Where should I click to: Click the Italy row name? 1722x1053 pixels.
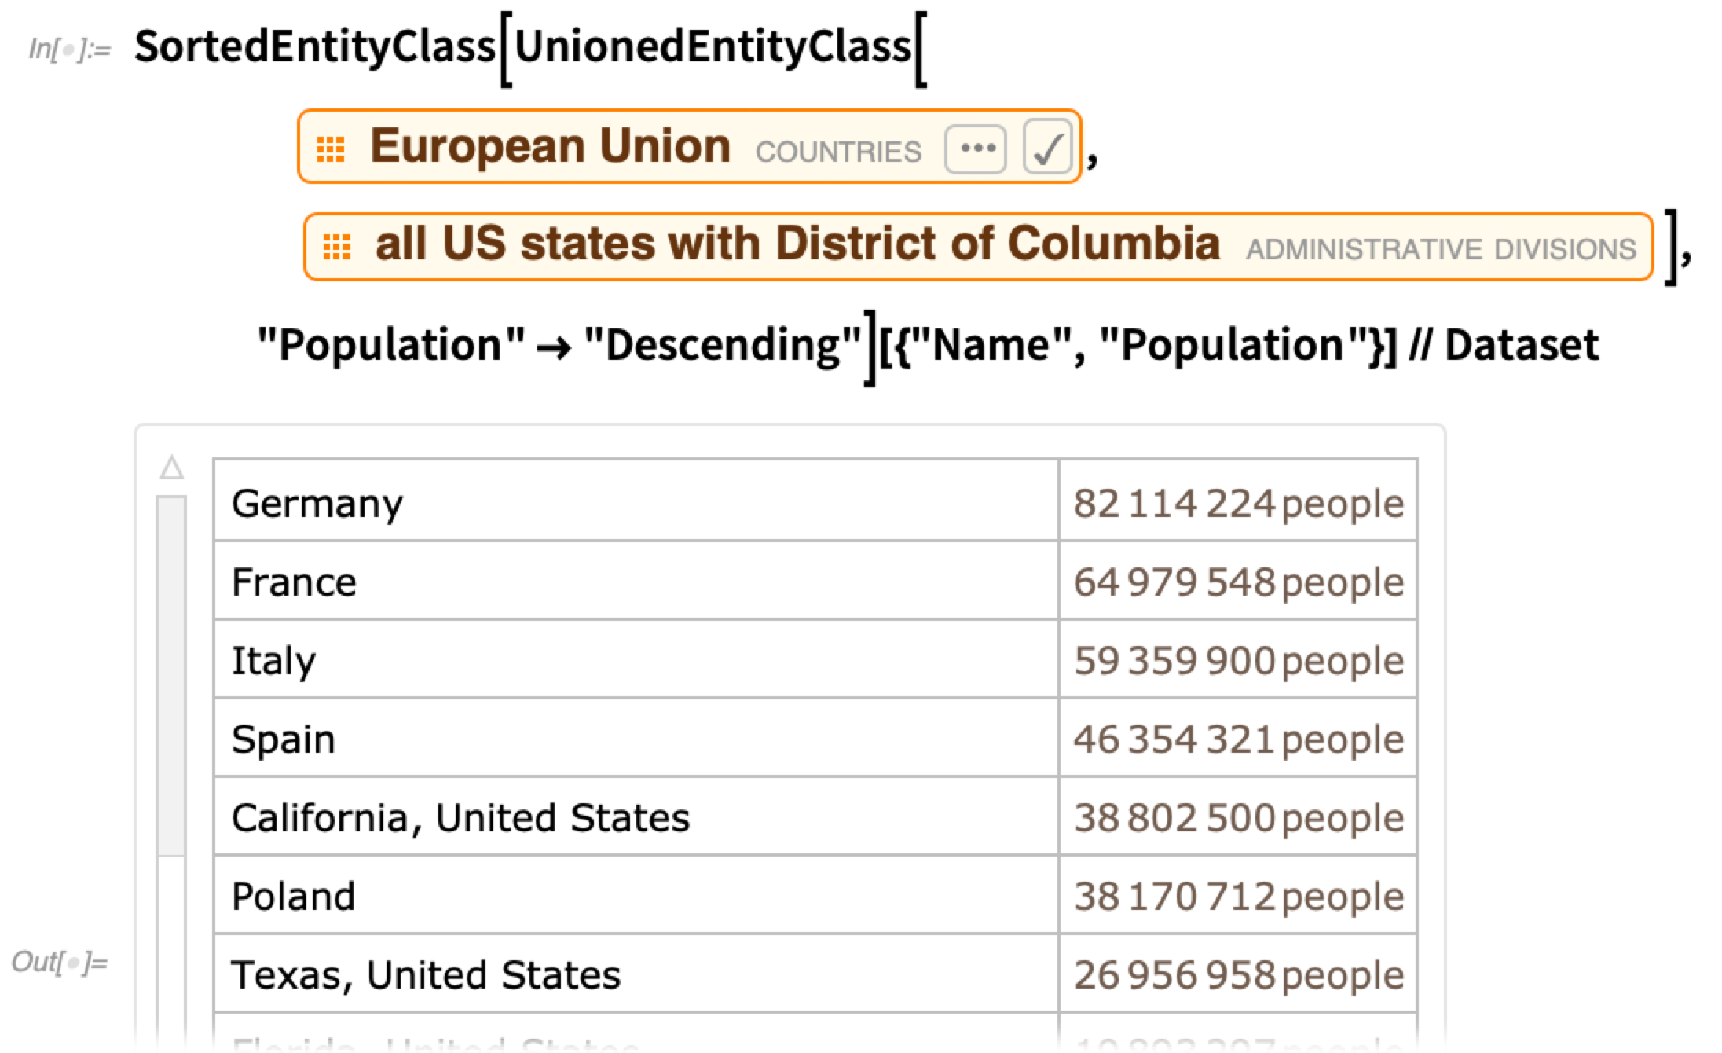(273, 660)
